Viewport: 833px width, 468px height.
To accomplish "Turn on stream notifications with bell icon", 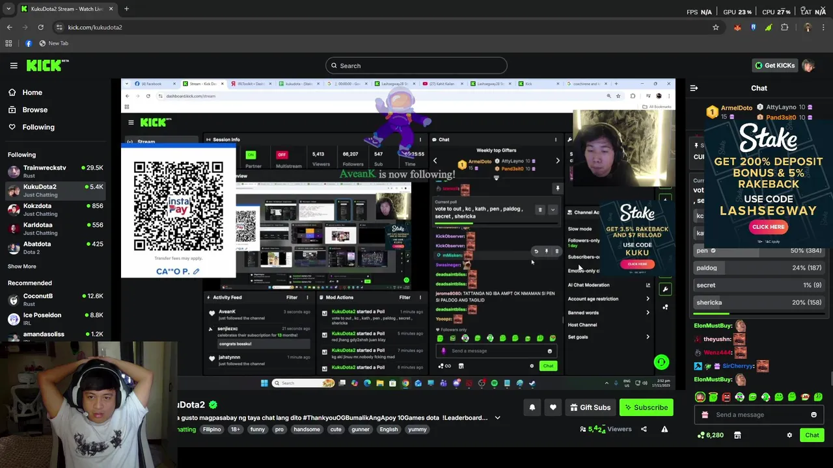I will (x=532, y=408).
